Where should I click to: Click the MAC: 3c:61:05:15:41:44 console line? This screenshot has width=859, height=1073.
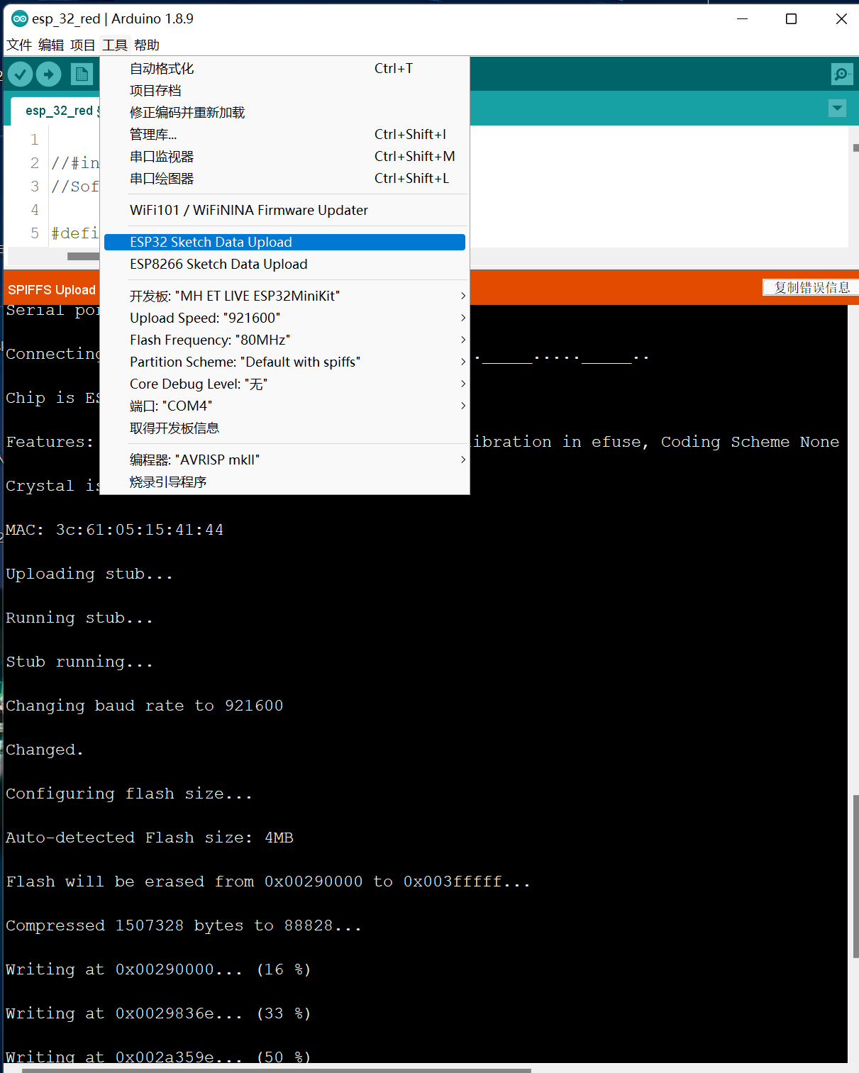(114, 530)
